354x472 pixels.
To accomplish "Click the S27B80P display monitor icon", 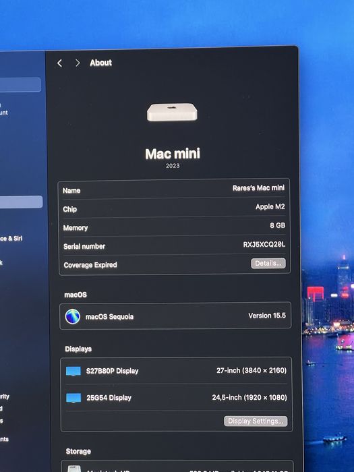I will point(73,371).
